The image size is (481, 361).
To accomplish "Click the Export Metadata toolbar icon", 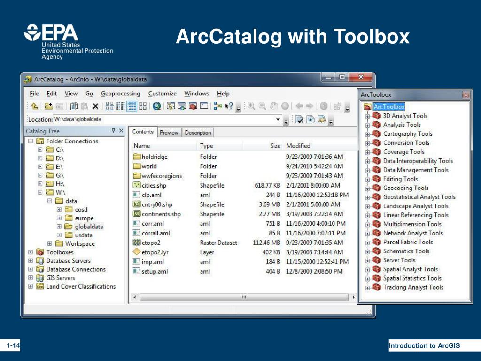I will [x=310, y=119].
